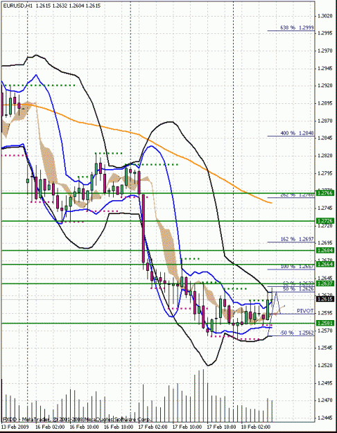The image size is (337, 433).
Task: Click 1.2695 on the price axis
Action: pyautogui.click(x=325, y=243)
